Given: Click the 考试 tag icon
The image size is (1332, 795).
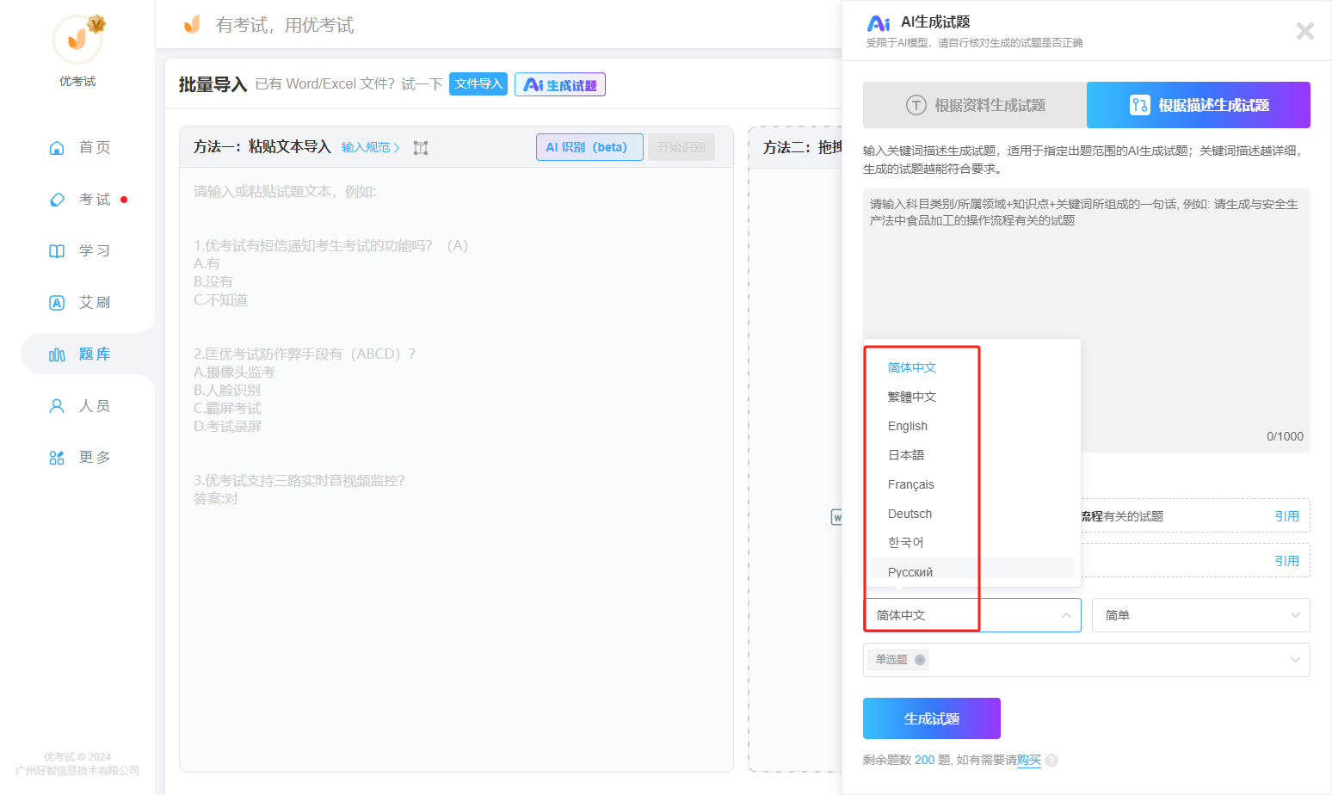Looking at the screenshot, I should [x=57, y=200].
